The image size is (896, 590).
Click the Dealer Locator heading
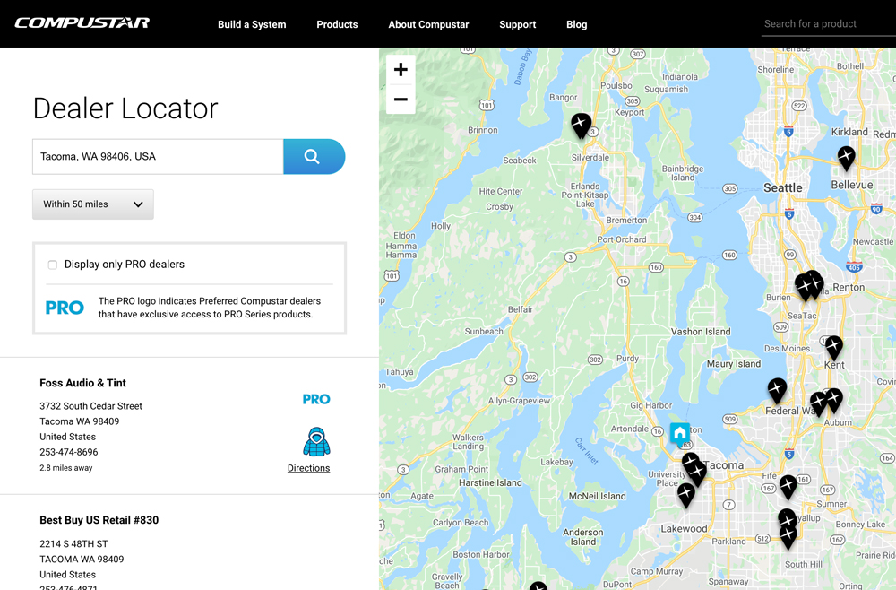click(125, 108)
